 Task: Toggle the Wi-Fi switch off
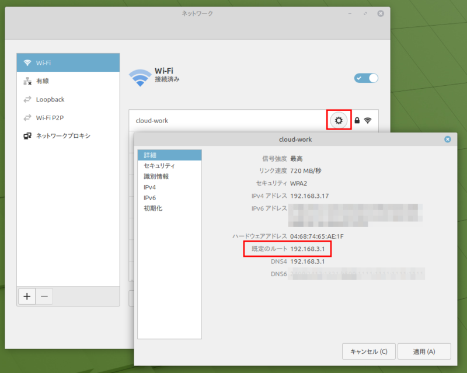pyautogui.click(x=366, y=78)
